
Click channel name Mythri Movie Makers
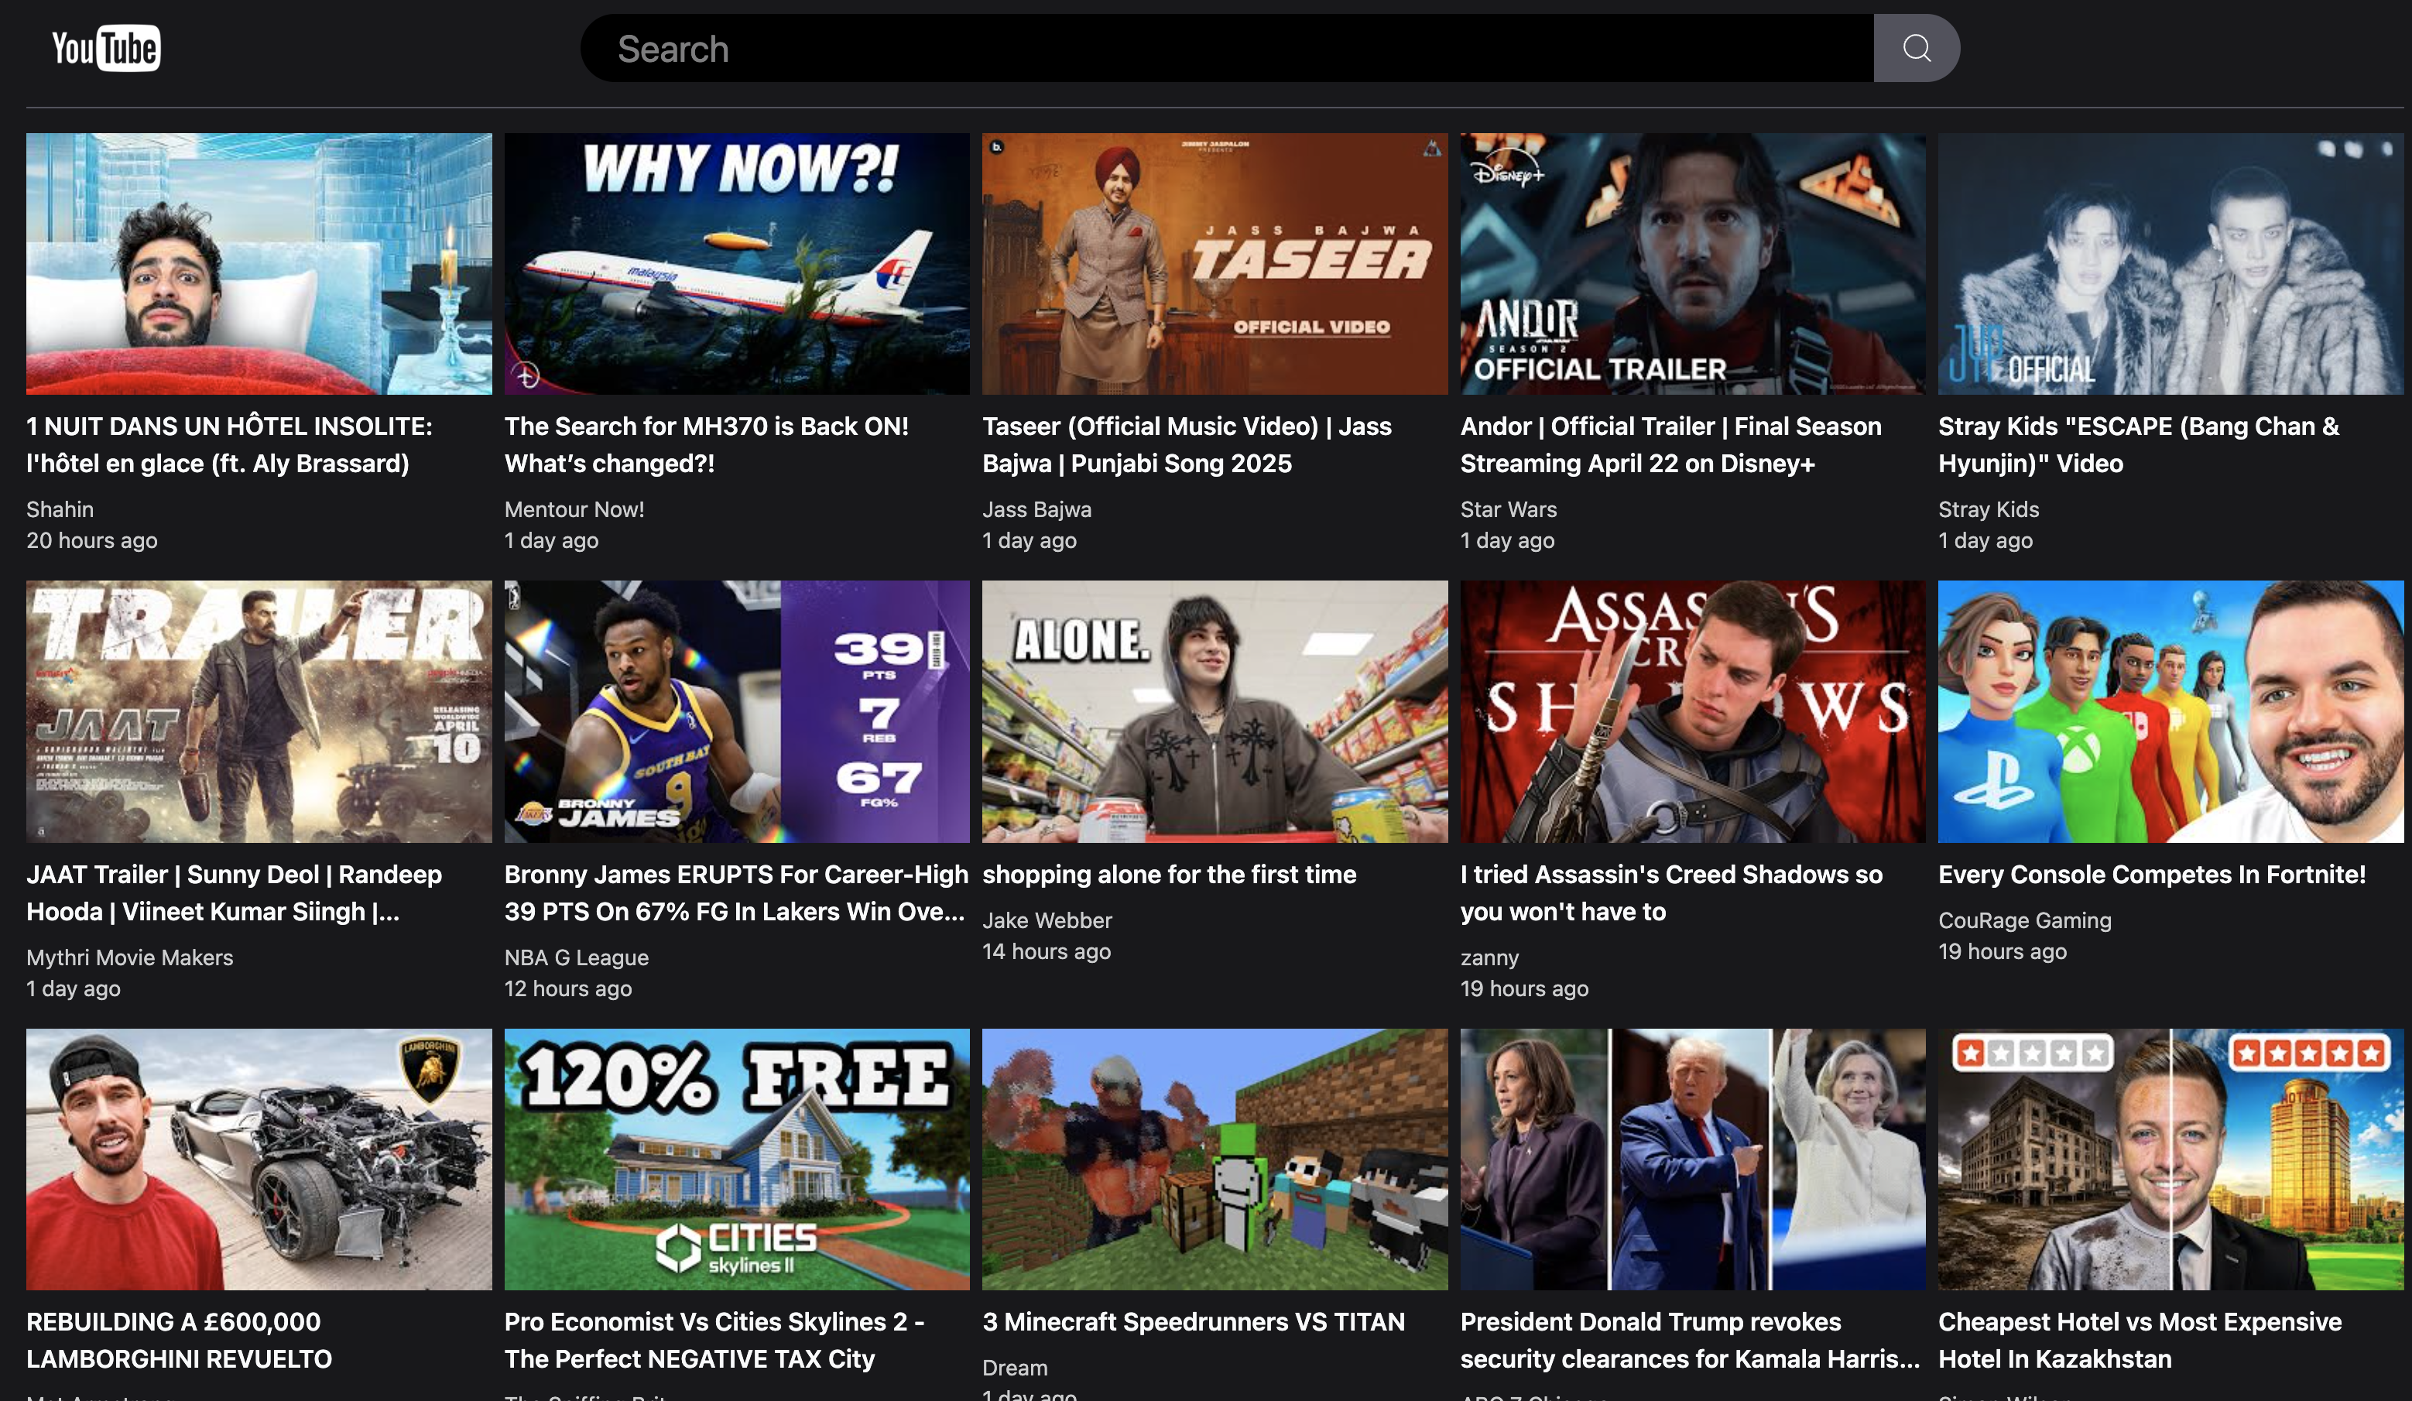coord(129,957)
